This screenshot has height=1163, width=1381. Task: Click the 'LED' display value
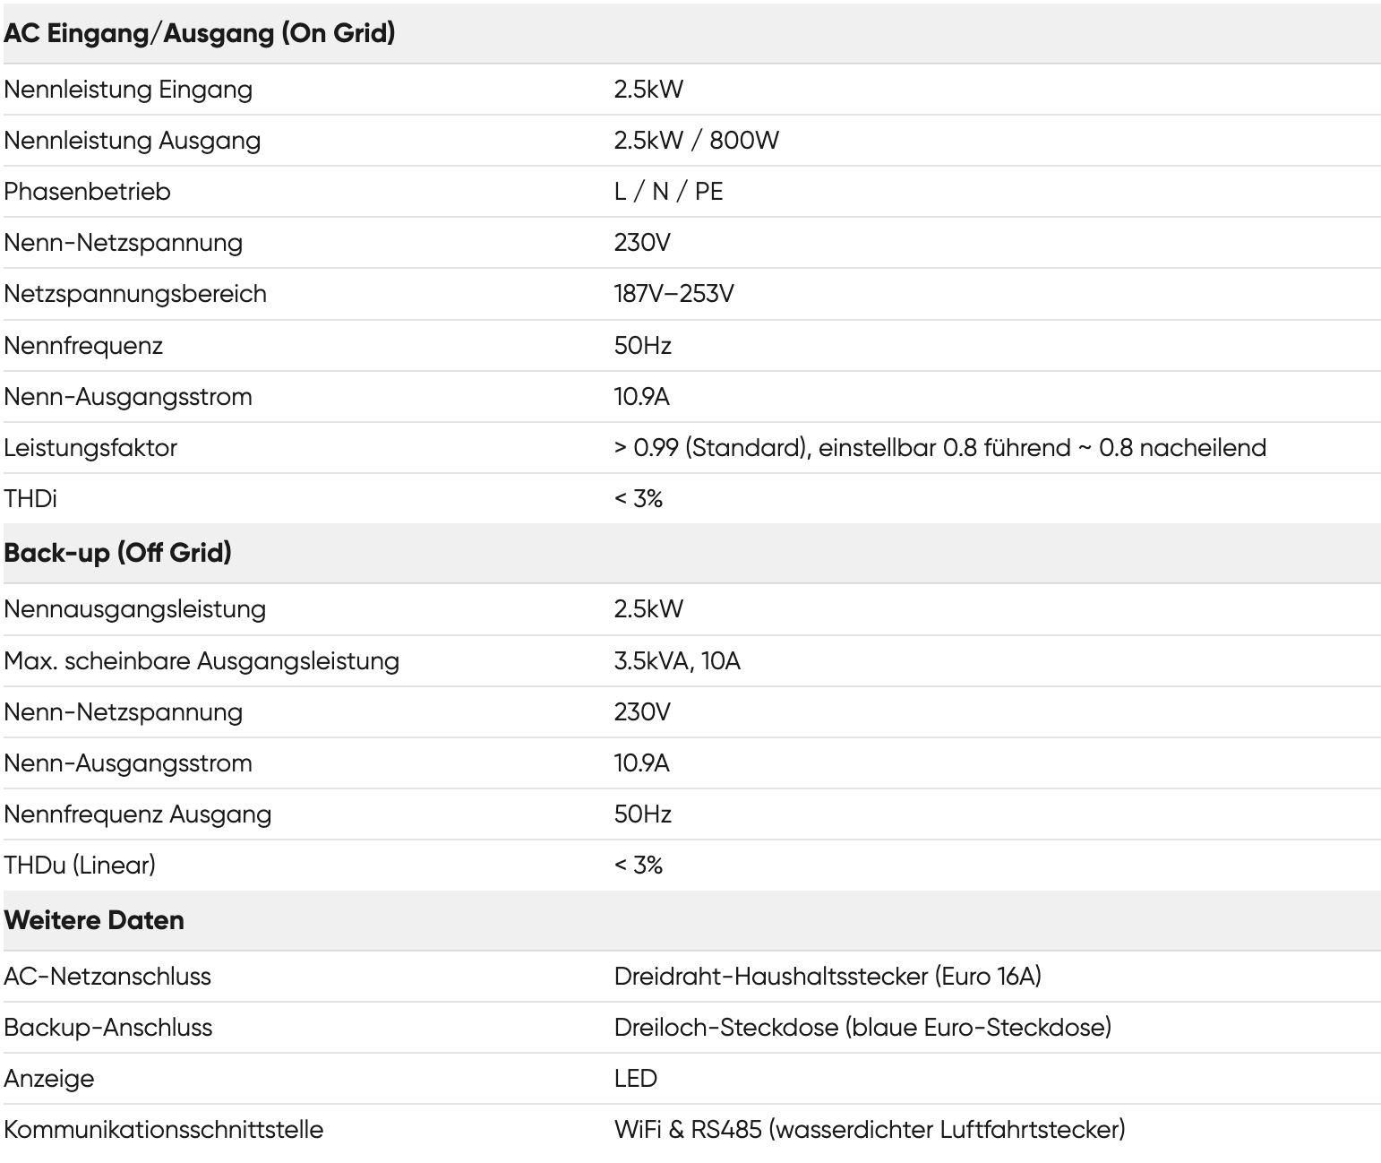[635, 1079]
